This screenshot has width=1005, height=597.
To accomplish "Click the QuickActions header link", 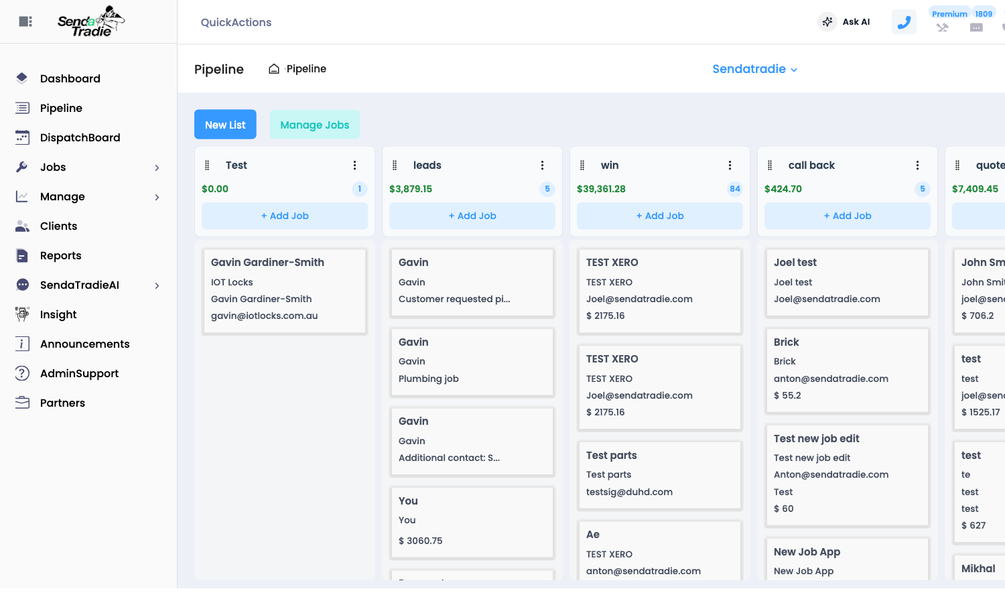I will point(237,22).
